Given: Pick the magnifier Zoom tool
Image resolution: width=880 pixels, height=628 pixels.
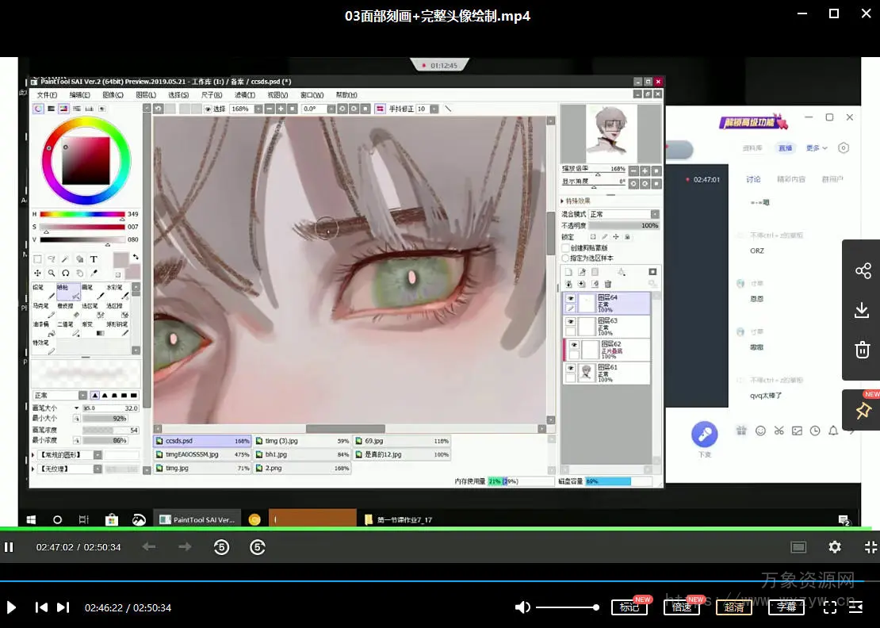Looking at the screenshot, I should (52, 273).
